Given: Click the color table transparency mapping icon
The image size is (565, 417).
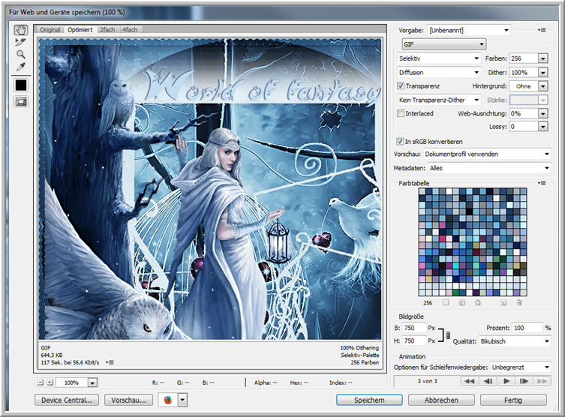Looking at the screenshot, I should [446, 302].
